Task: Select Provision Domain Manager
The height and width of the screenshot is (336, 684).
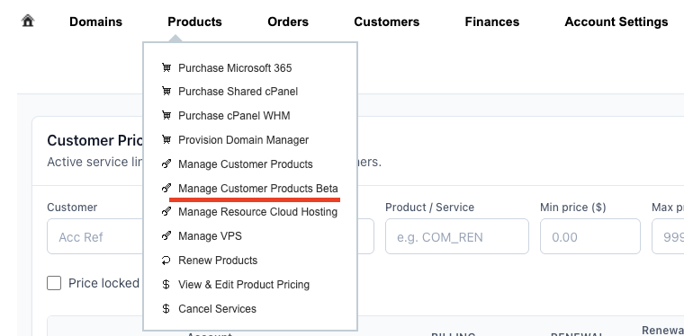Action: point(243,140)
